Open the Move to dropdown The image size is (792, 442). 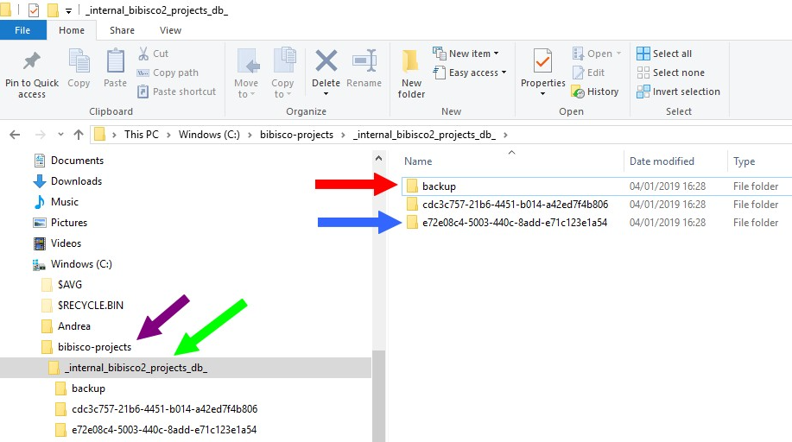point(246,73)
